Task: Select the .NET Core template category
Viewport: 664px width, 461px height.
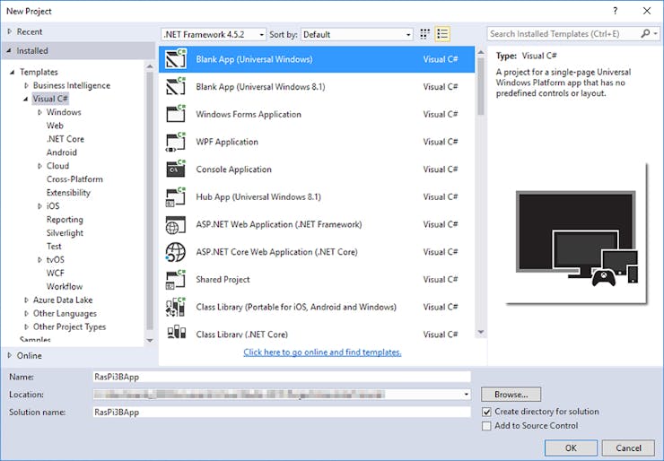Action: pos(66,139)
